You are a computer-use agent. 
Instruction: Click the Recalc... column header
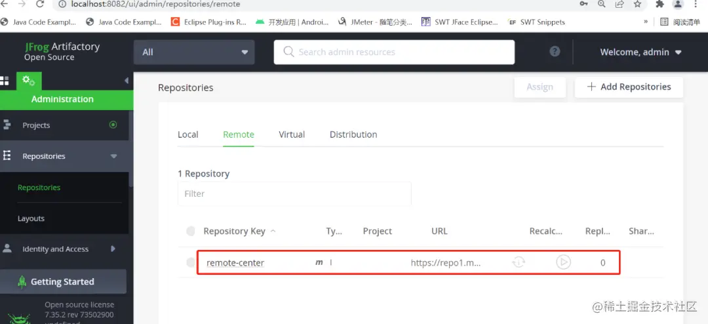546,231
